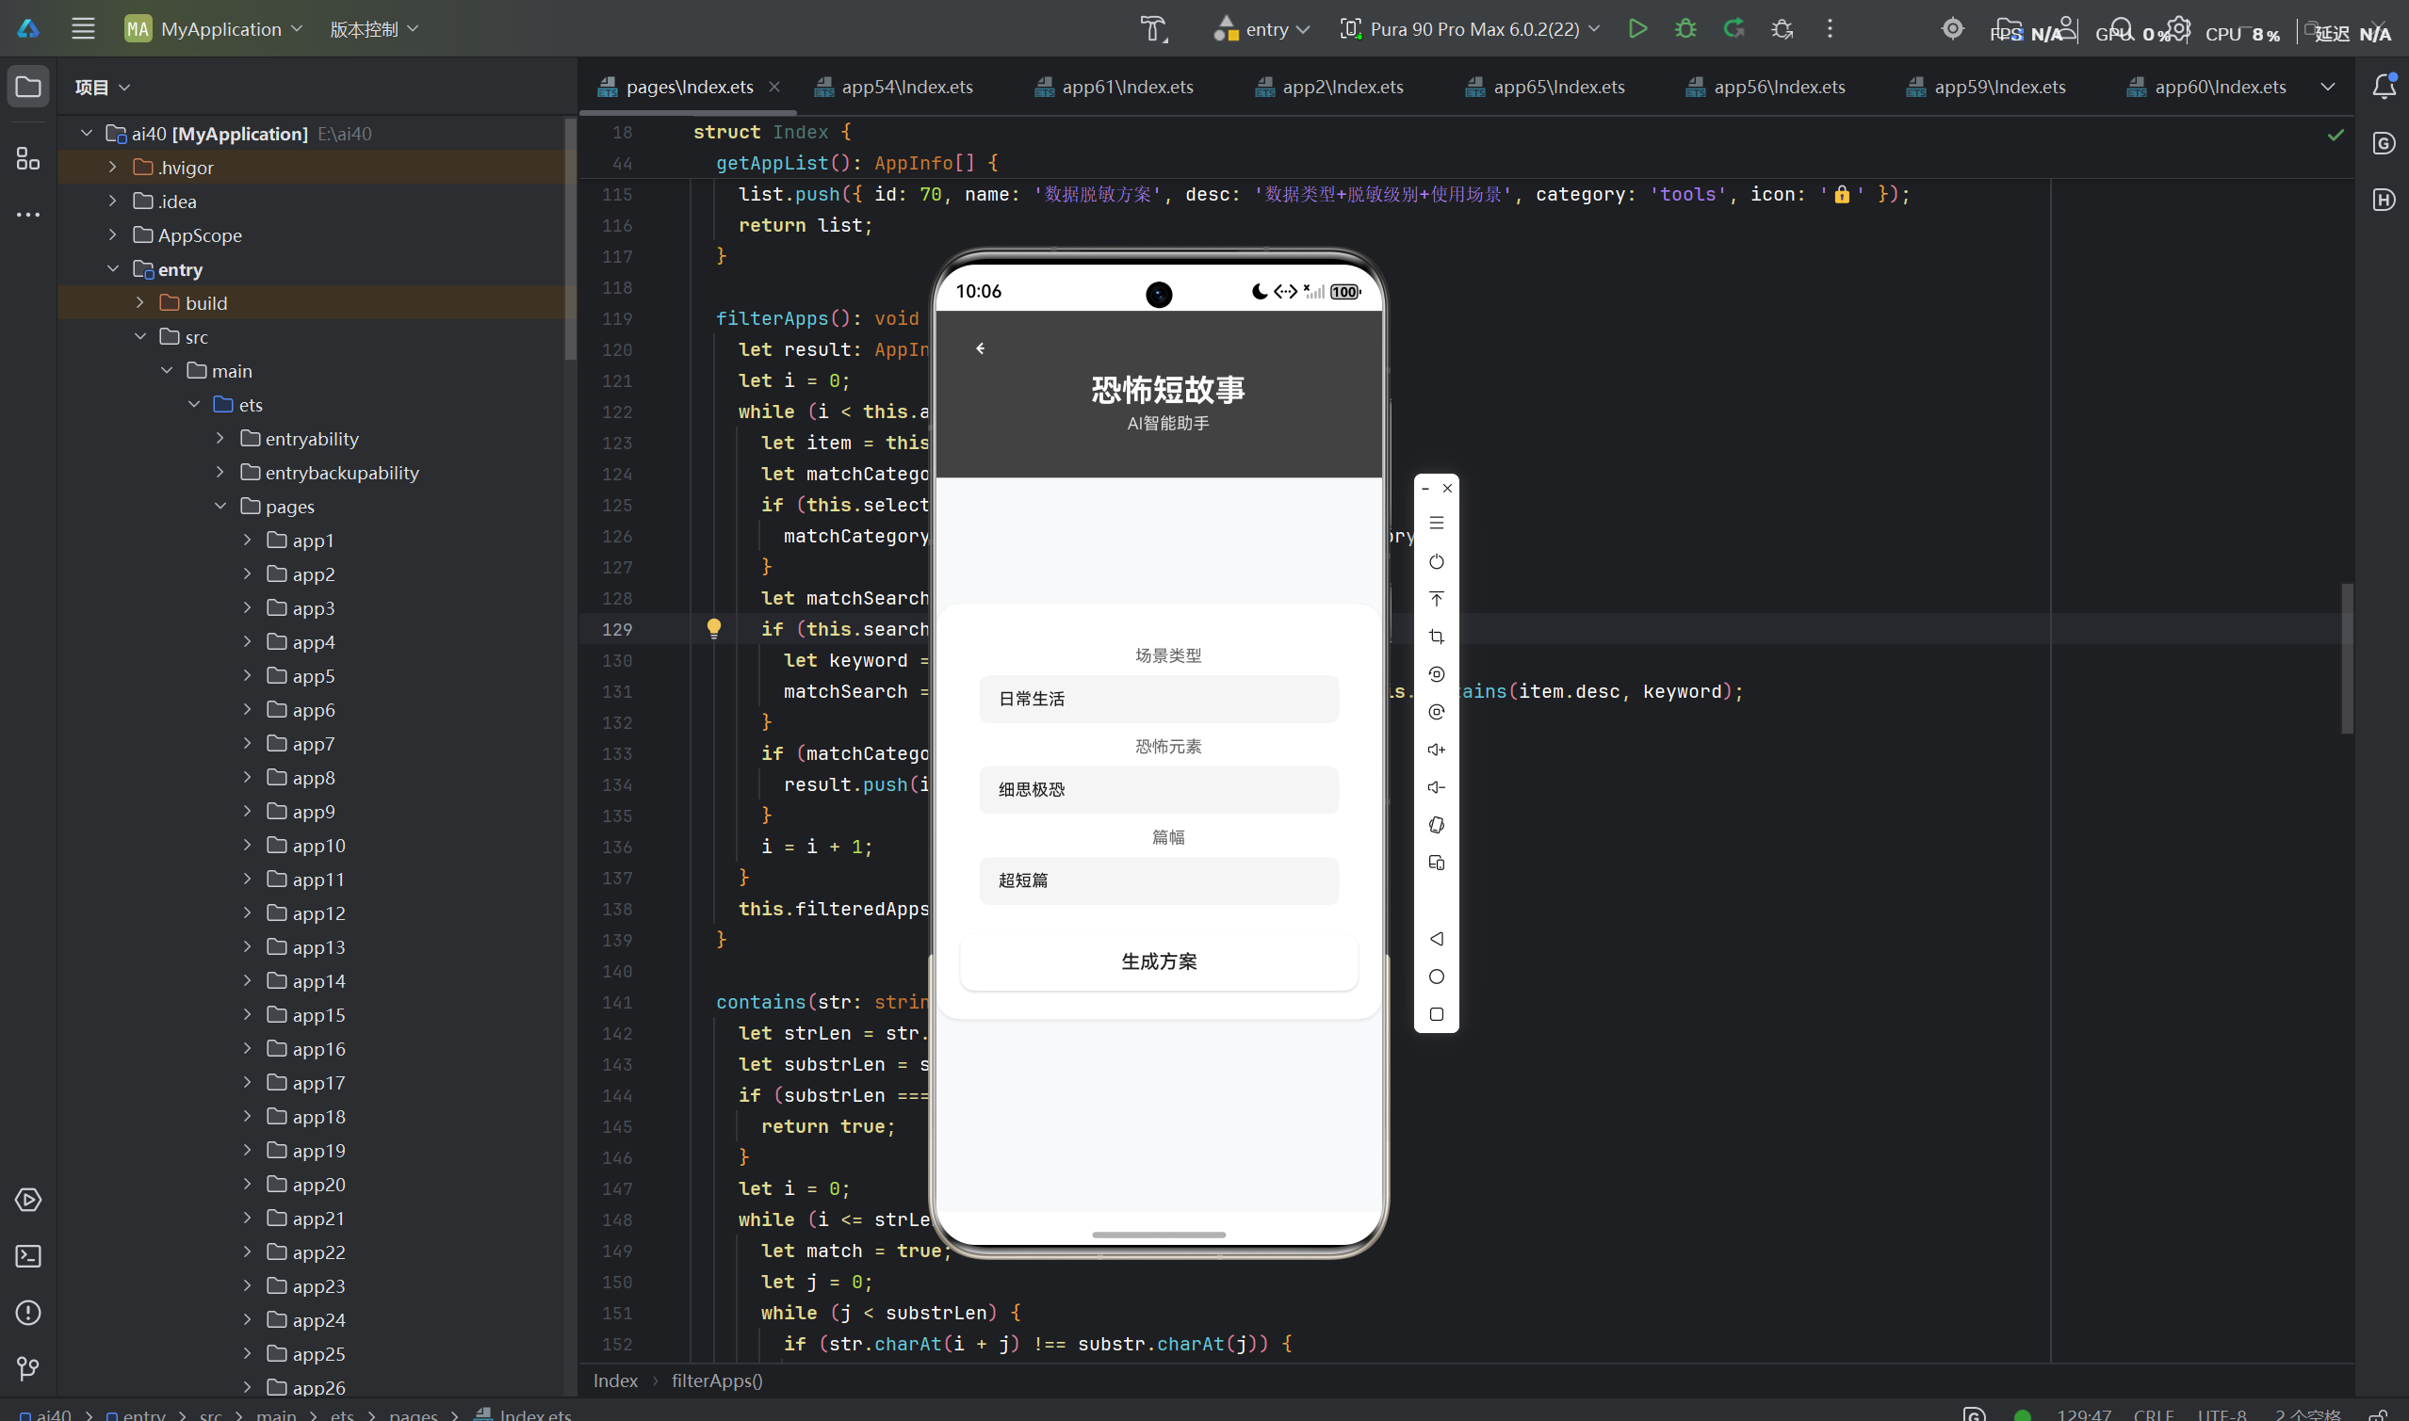Viewport: 2409px width, 1421px height.
Task: Select the app15 folder in tree
Action: coord(318,1014)
